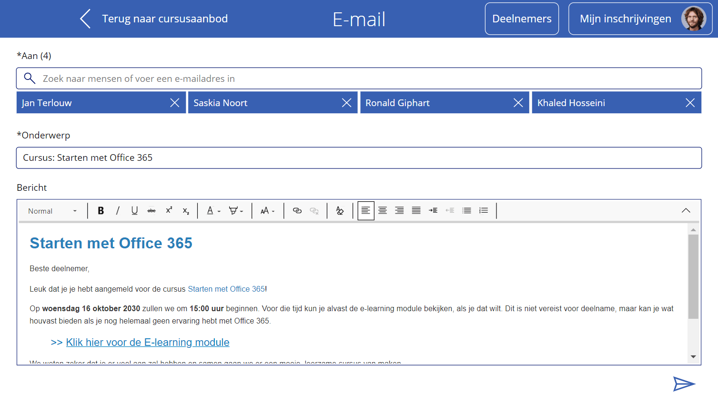Screen dimensions: 718x403
Task: Click the message scrollbar up arrow
Action: tap(693, 230)
